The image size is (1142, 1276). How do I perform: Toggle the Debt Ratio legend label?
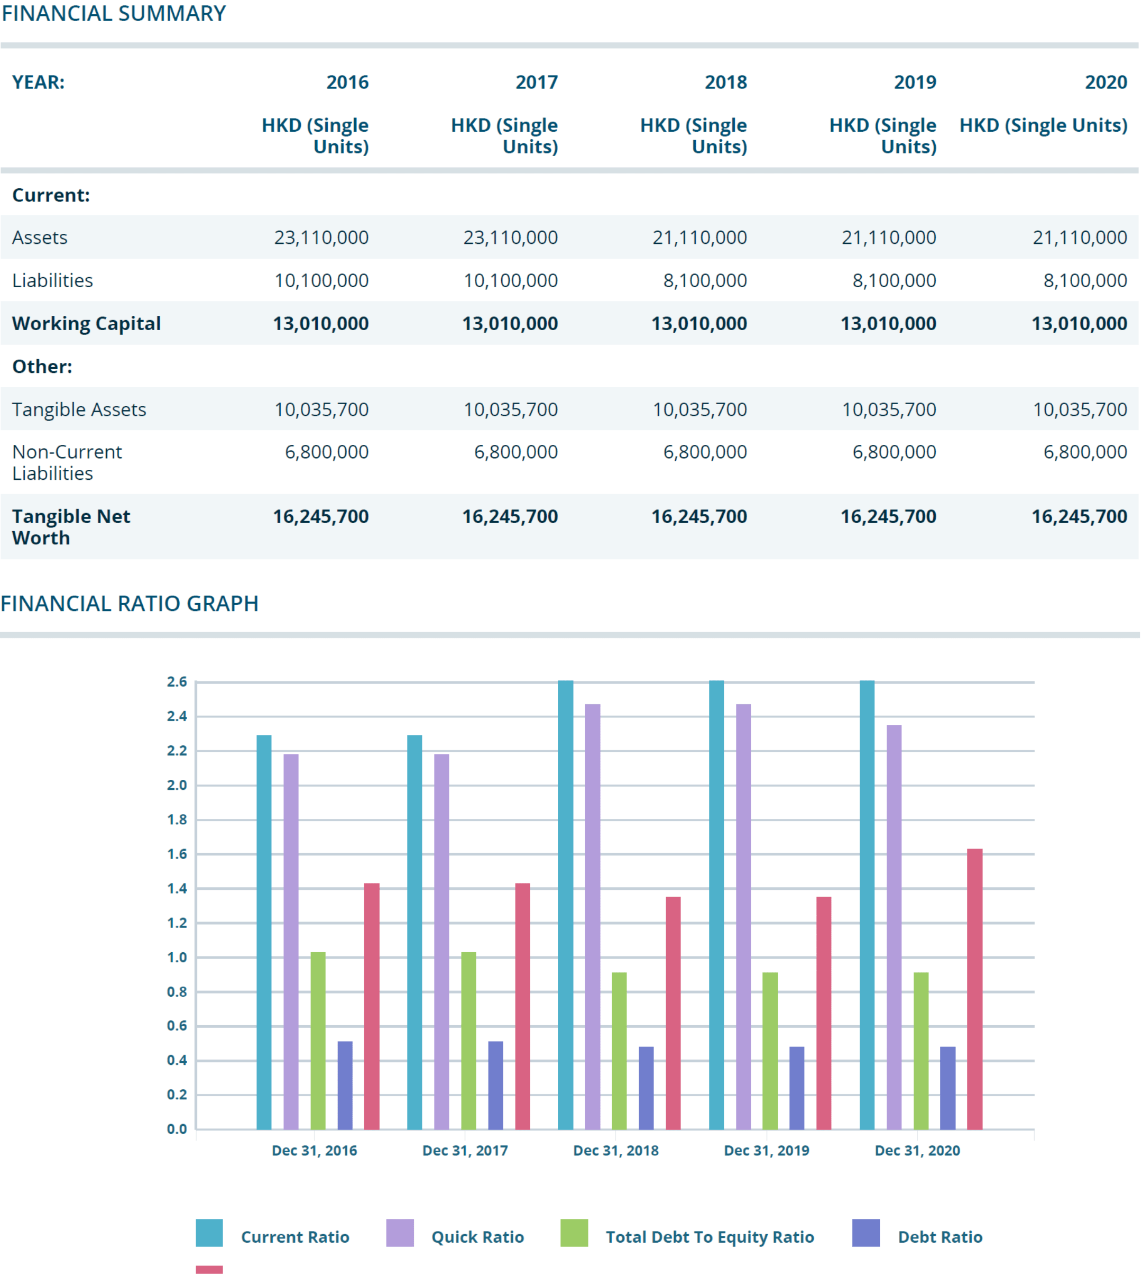pyautogui.click(x=940, y=1237)
